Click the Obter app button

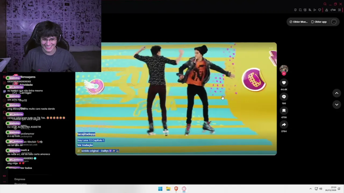pos(319,22)
